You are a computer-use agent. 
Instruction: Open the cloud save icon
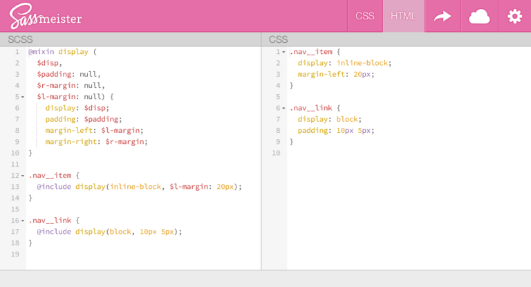click(479, 16)
